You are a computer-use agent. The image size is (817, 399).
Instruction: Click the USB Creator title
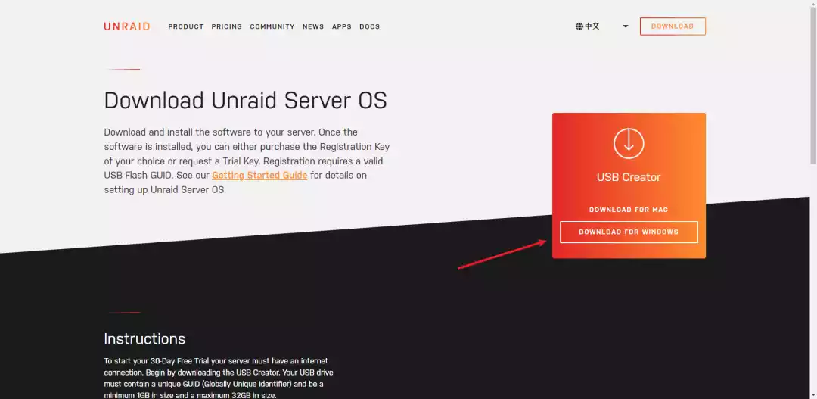[629, 177]
